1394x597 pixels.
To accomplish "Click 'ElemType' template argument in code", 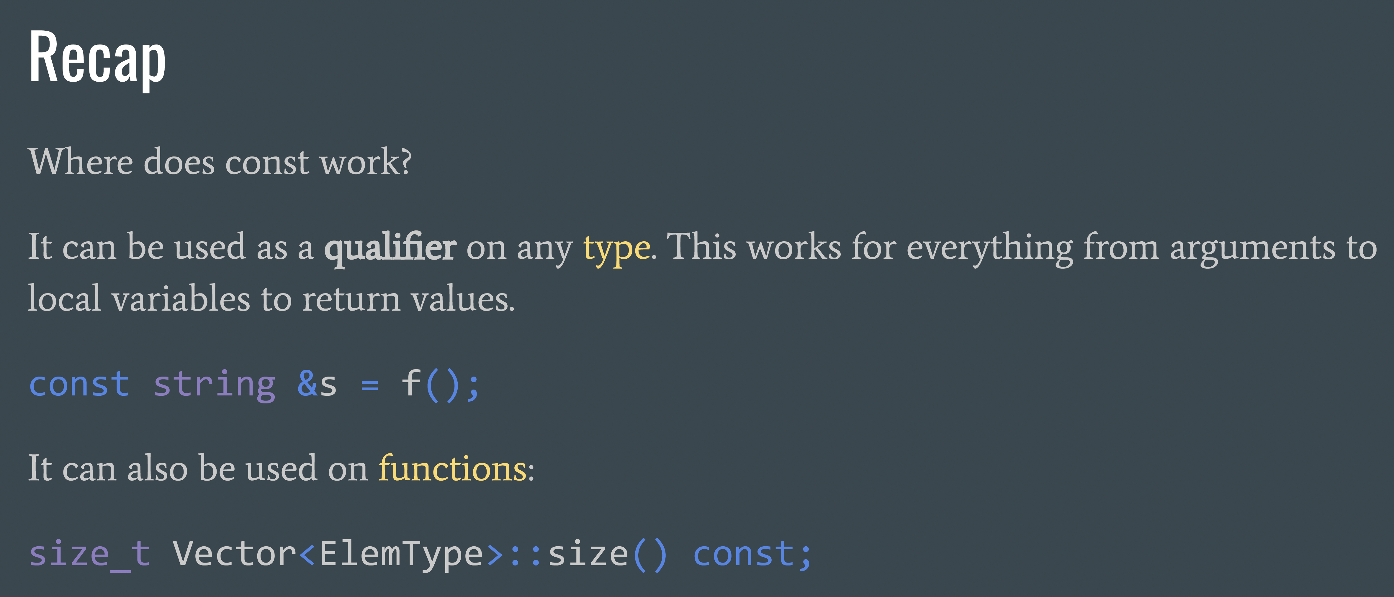I will tap(401, 555).
